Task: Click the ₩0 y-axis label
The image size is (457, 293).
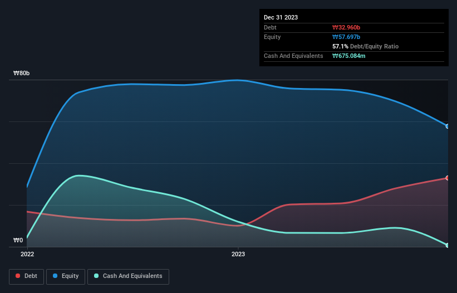Action: click(18, 240)
